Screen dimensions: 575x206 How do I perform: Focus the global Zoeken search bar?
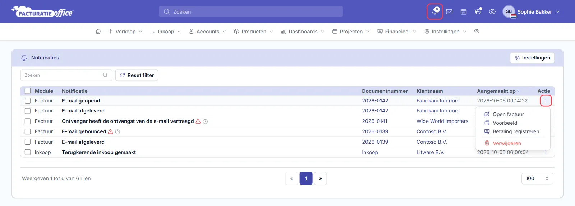[x=251, y=11]
